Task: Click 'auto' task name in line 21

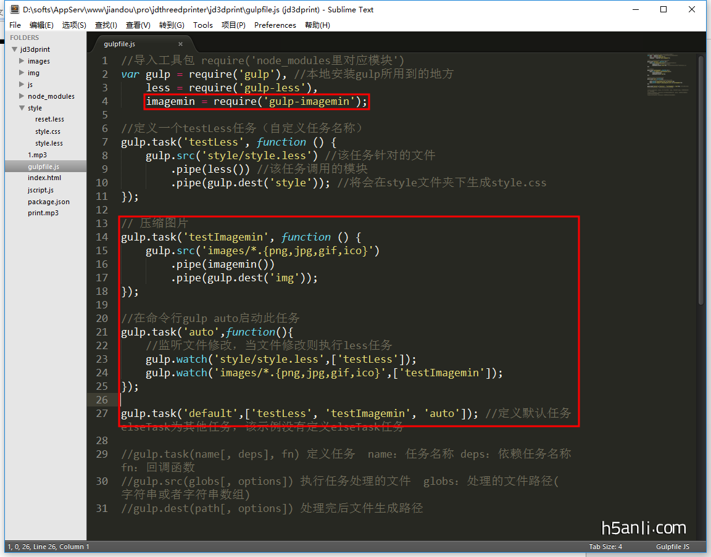Action: [x=201, y=332]
